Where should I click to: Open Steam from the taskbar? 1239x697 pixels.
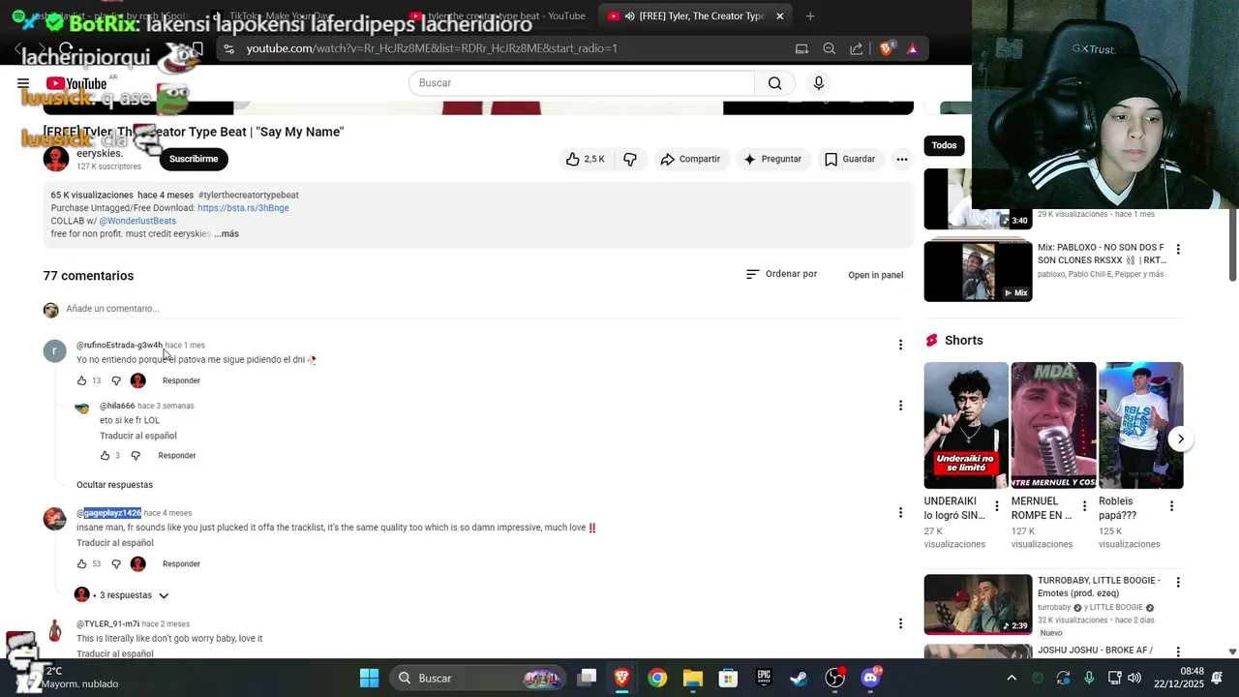[800, 678]
